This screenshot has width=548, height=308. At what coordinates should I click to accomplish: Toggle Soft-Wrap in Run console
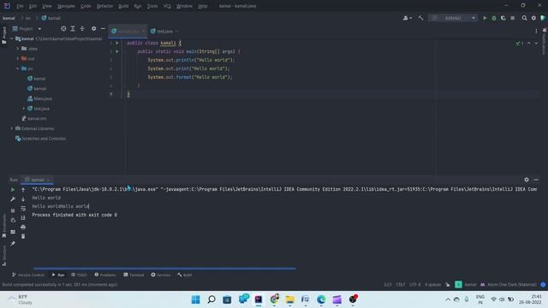point(23,209)
